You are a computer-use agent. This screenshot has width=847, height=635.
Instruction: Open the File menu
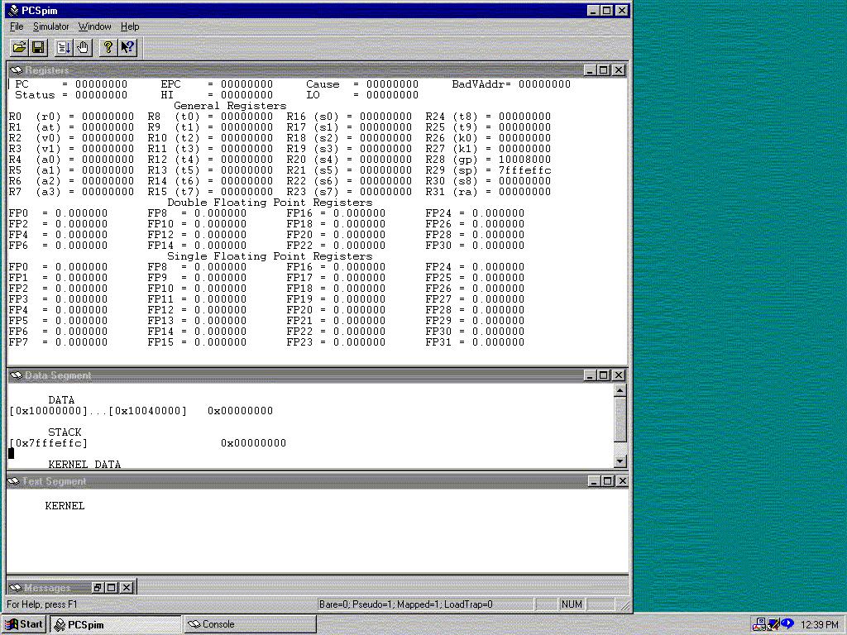pyautogui.click(x=17, y=26)
